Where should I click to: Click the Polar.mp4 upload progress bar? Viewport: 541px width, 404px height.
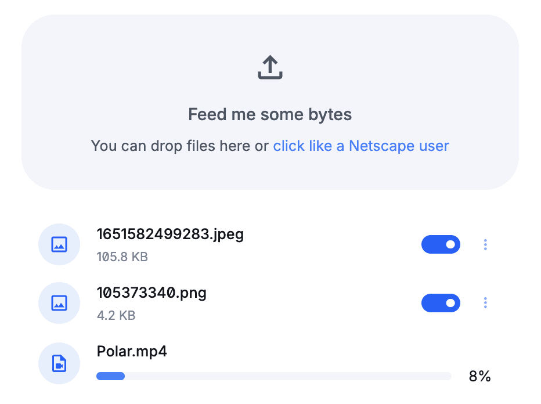274,376
